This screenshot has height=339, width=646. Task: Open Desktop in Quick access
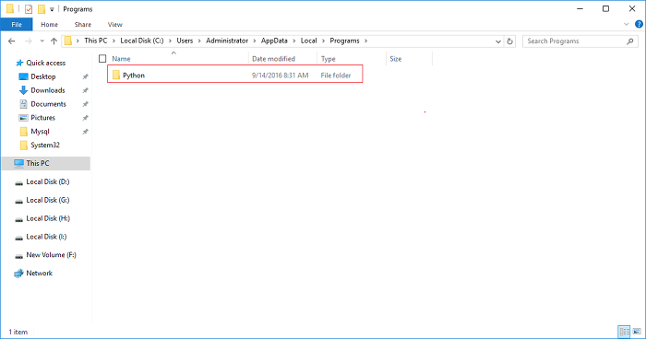42,76
